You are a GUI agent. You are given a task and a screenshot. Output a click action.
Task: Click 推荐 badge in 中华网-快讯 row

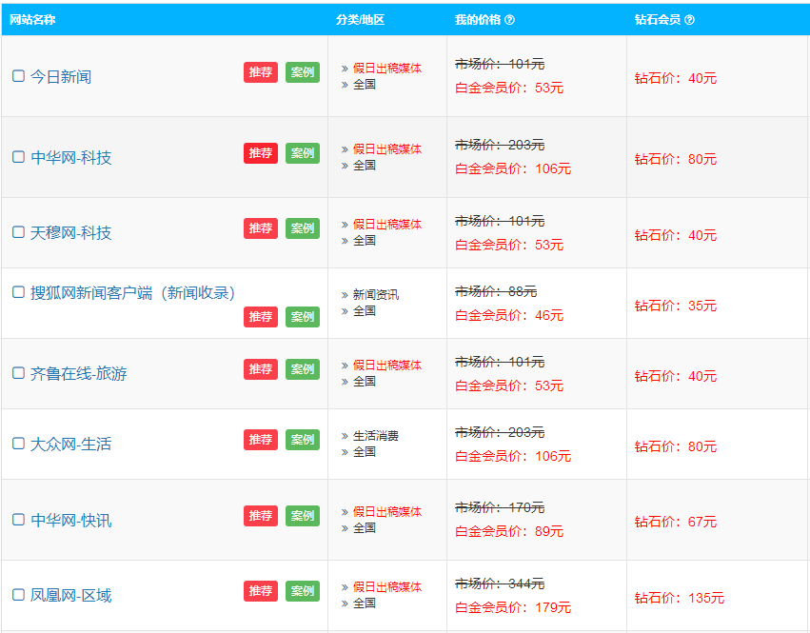pyautogui.click(x=261, y=516)
